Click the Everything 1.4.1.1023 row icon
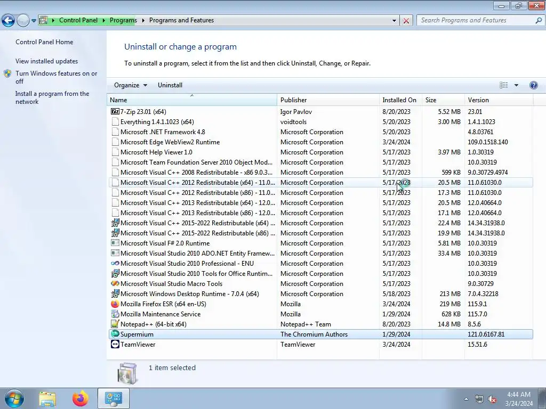This screenshot has height=409, width=546. click(115, 121)
